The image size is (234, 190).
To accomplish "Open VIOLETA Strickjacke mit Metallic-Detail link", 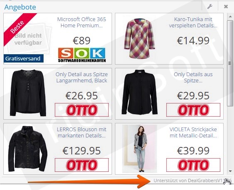I will (193, 132).
